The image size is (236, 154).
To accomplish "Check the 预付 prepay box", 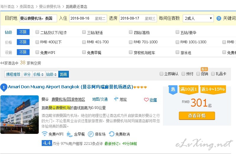I will point(183,74).
